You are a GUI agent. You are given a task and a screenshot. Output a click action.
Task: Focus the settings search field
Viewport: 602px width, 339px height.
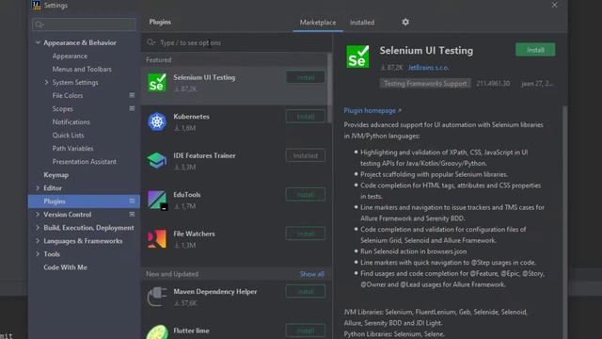[x=84, y=25]
